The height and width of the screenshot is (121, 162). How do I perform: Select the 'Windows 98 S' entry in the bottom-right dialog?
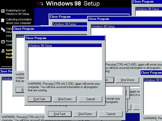pyautogui.click(x=153, y=80)
